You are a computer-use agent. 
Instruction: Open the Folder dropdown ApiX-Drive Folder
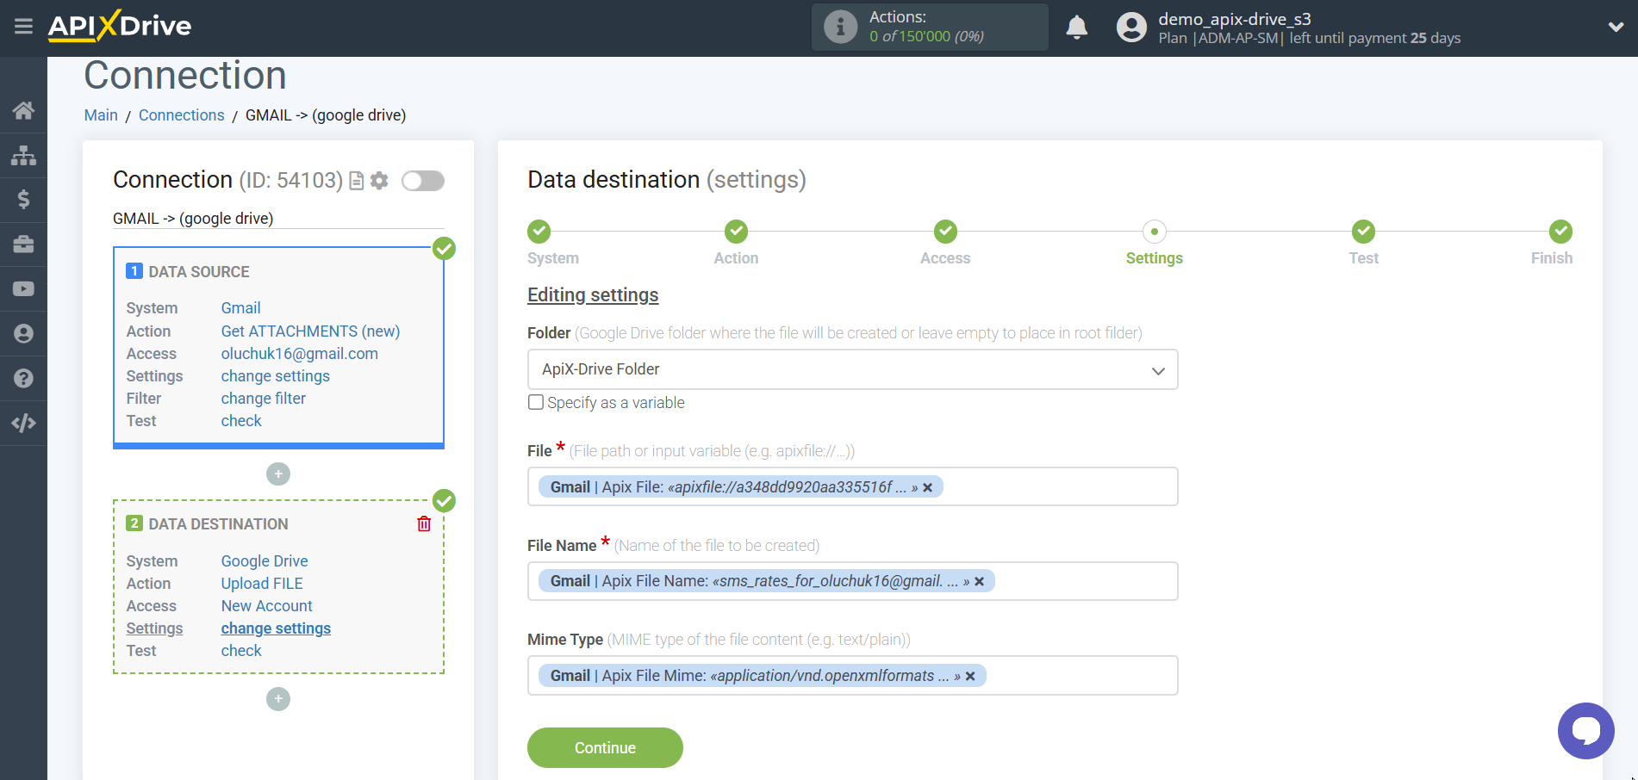852,369
